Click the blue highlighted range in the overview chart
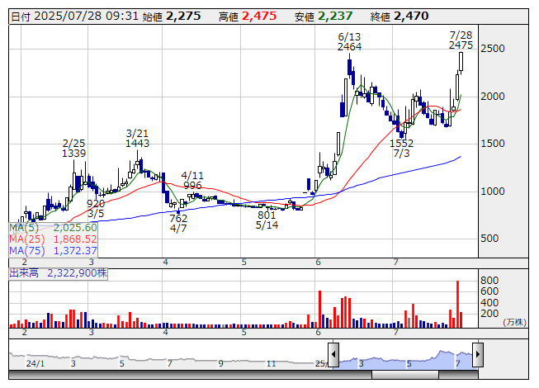The width and height of the screenshot is (539, 388). coord(404,357)
